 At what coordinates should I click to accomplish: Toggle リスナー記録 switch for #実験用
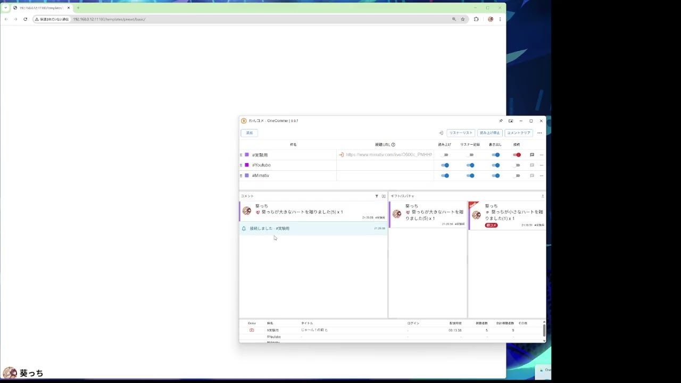pos(471,155)
